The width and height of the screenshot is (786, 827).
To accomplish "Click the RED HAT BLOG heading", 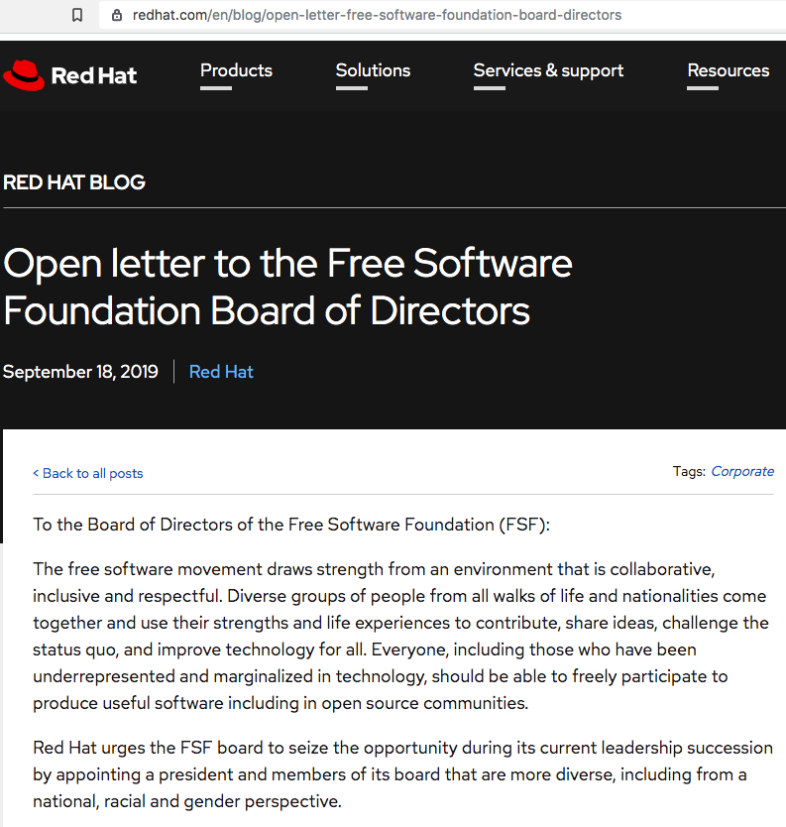I will click(74, 182).
